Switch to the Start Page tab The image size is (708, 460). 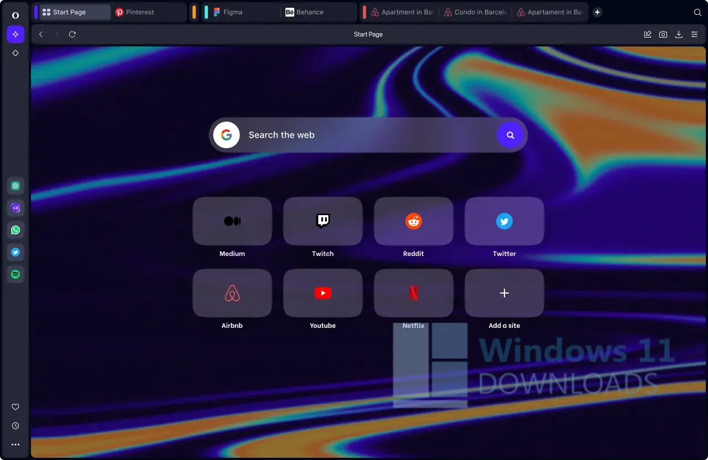[x=75, y=12]
